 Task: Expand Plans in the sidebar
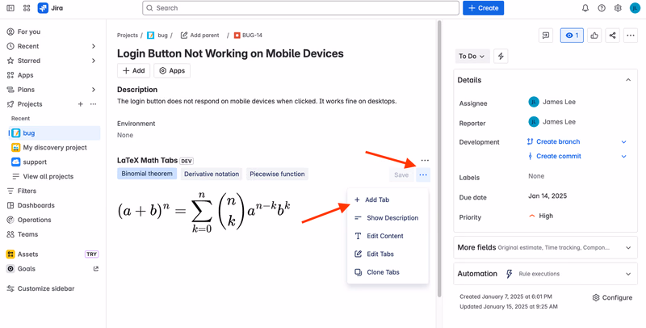pos(94,90)
